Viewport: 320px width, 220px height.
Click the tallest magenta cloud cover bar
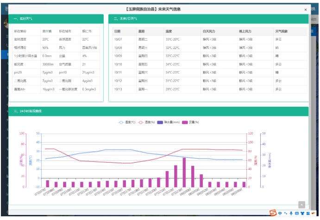pos(184,172)
